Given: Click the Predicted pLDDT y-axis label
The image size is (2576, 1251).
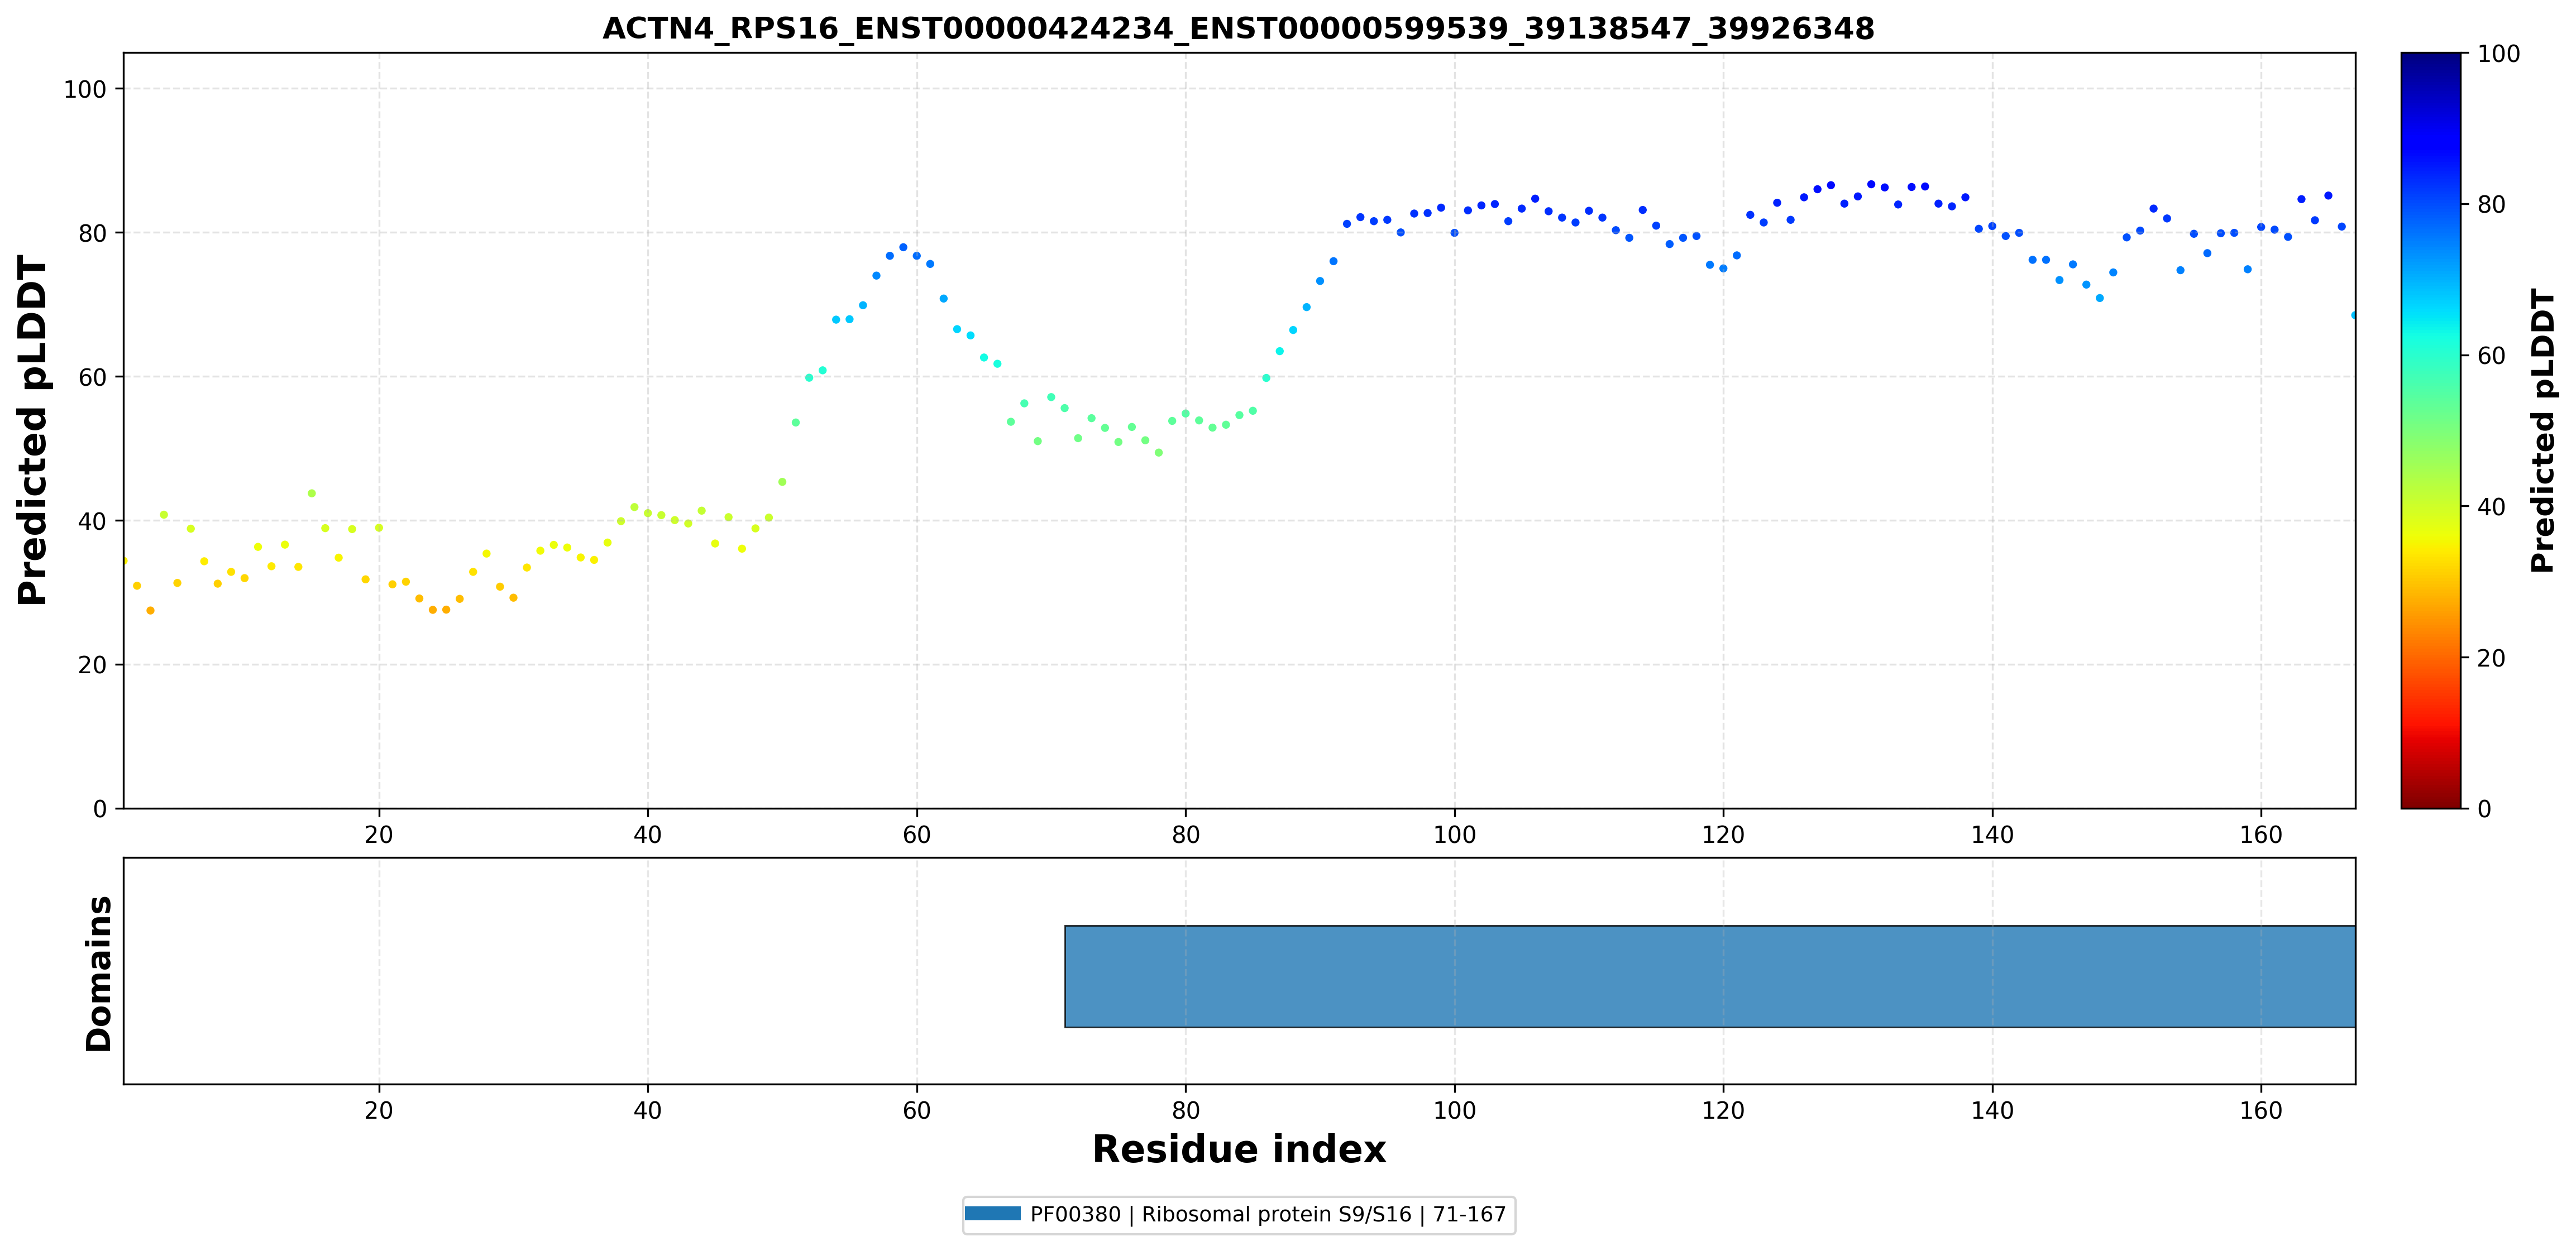Looking at the screenshot, I should (x=32, y=430).
